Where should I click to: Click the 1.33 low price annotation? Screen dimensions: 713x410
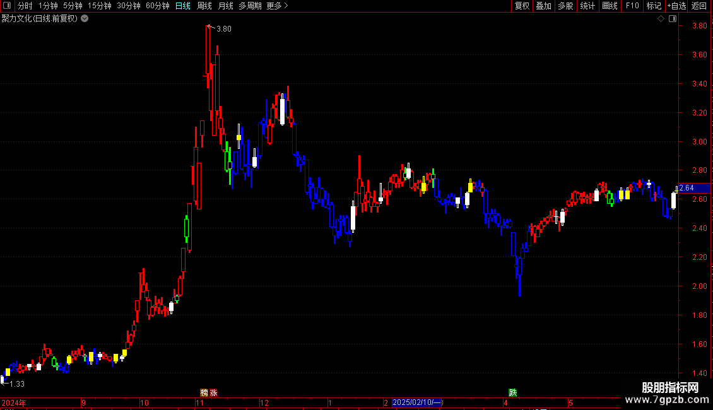click(17, 384)
